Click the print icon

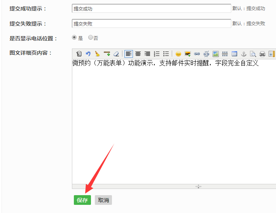click(262, 54)
